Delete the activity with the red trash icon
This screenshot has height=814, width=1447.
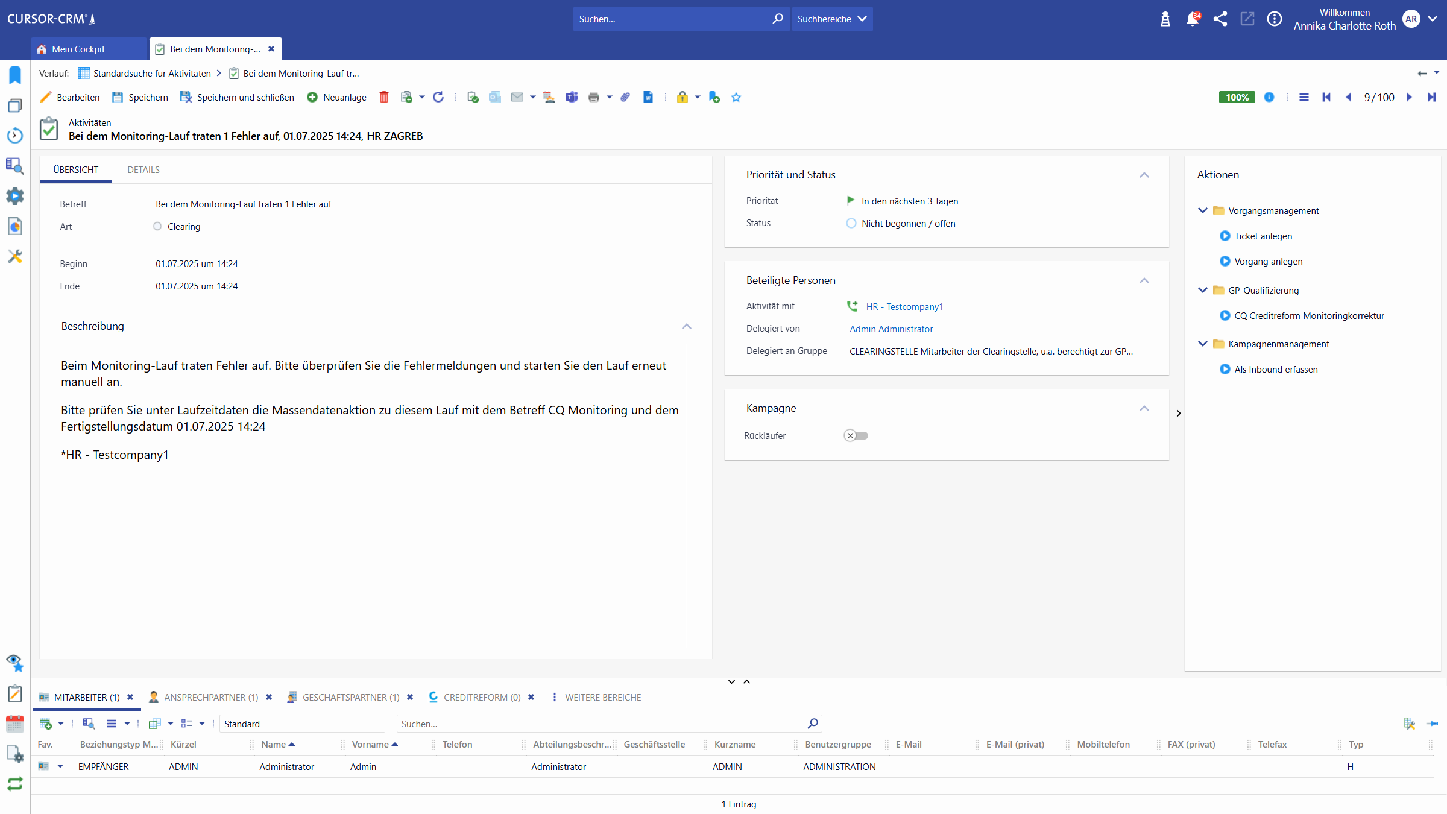click(384, 97)
